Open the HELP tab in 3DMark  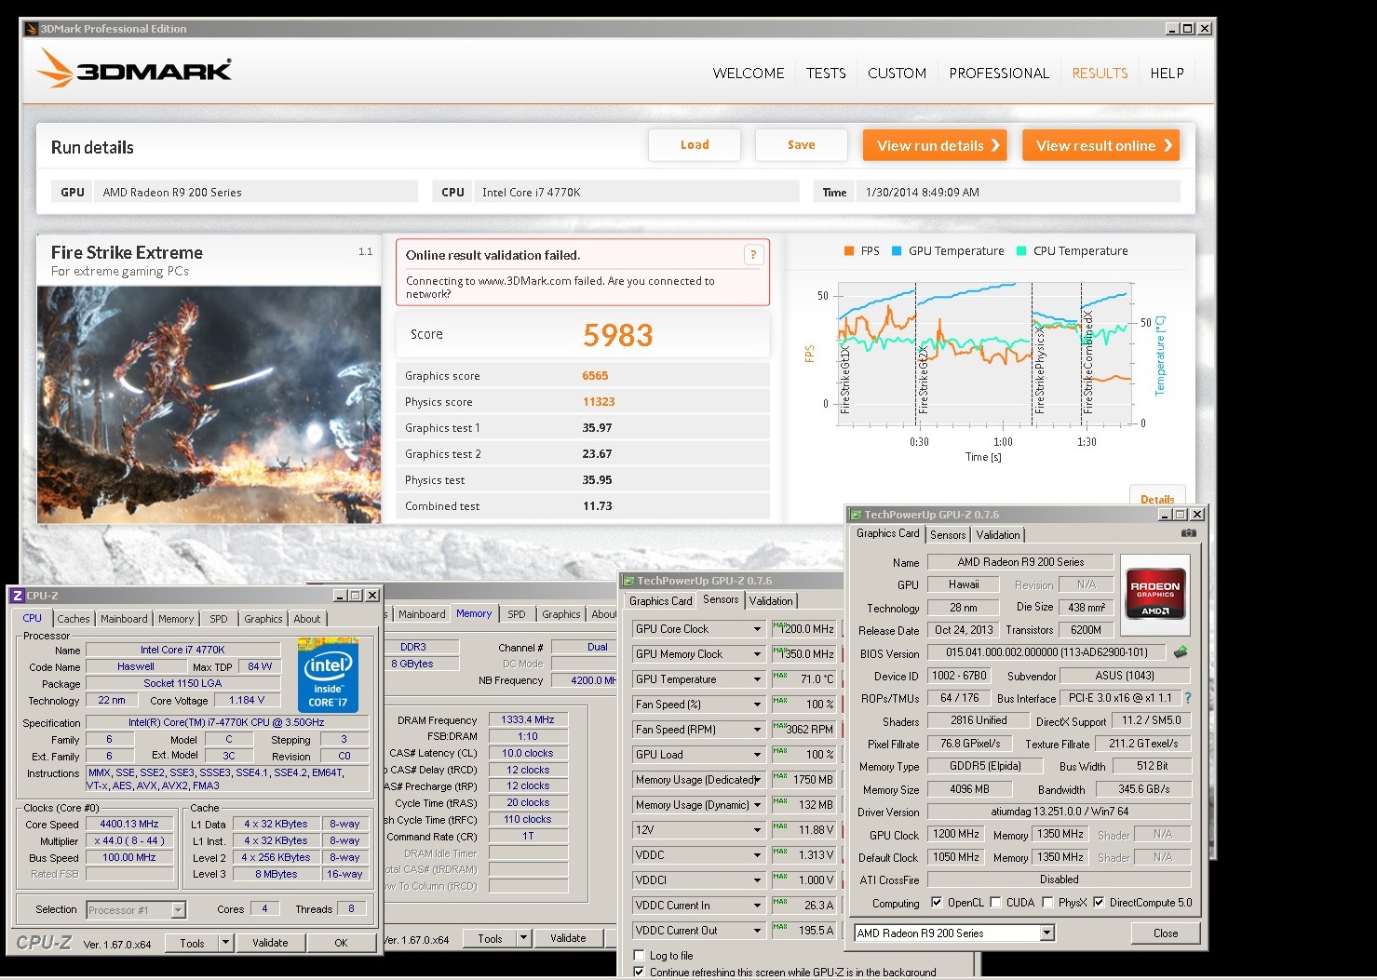tap(1167, 74)
